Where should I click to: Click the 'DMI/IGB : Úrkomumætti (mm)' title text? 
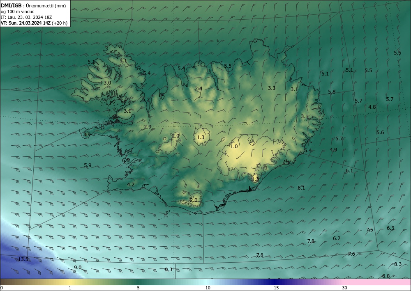coord(33,5)
